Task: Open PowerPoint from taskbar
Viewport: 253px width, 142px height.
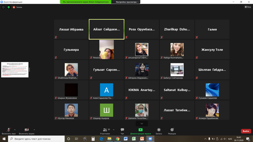Action: click(142, 139)
